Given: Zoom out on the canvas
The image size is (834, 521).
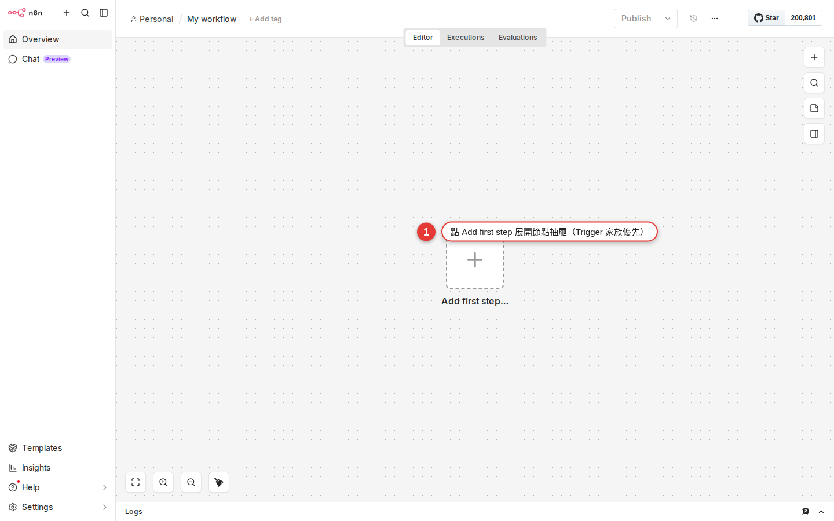Looking at the screenshot, I should (x=191, y=482).
